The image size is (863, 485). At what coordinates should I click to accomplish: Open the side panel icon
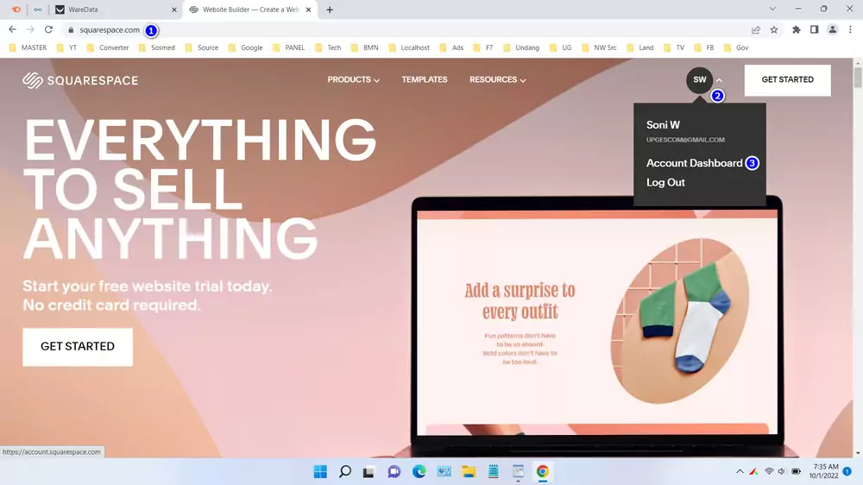coord(814,29)
